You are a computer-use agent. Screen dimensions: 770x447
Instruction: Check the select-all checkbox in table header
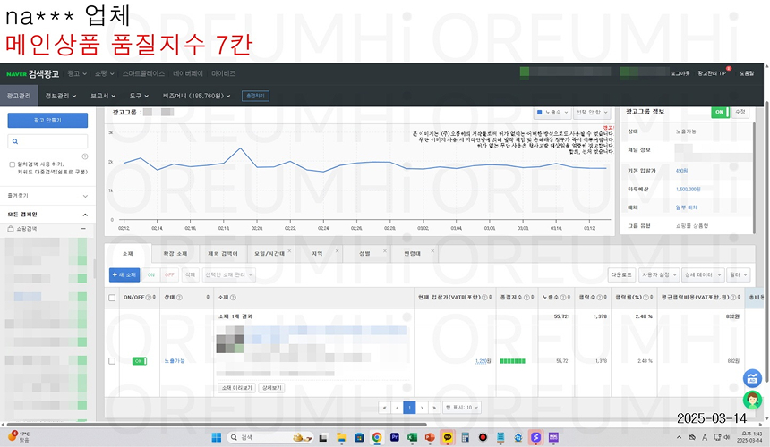coord(112,298)
